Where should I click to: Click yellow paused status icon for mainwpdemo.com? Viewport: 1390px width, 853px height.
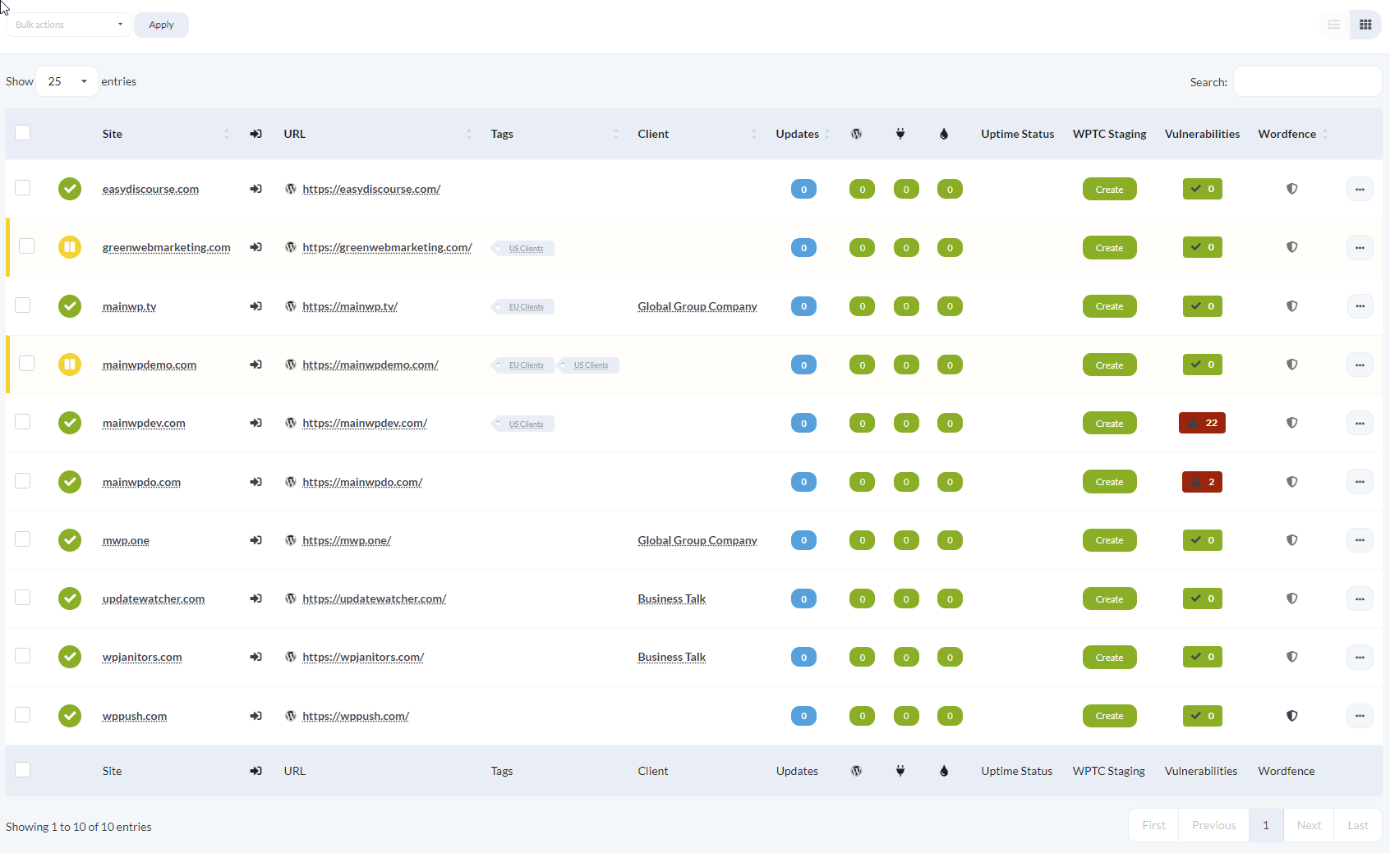(70, 365)
